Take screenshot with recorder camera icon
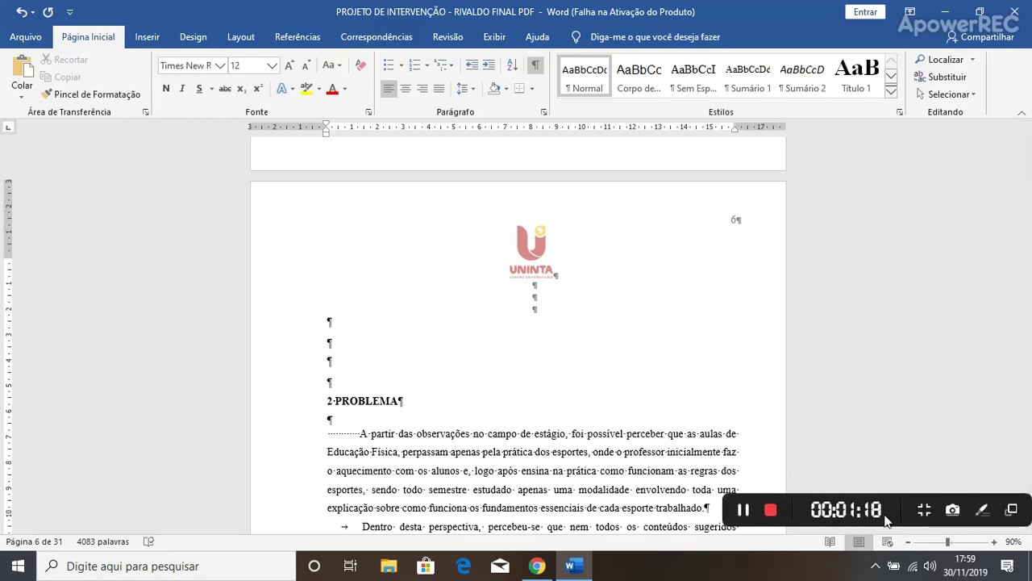Viewport: 1032px width, 581px height. click(x=952, y=510)
